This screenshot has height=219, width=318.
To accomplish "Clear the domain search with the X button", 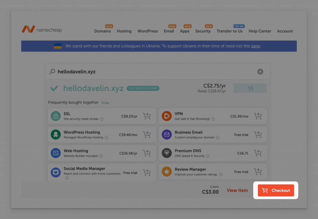I will (x=260, y=71).
